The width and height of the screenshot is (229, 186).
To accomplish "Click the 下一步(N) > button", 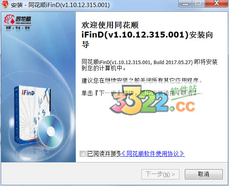I will click(x=160, y=174).
